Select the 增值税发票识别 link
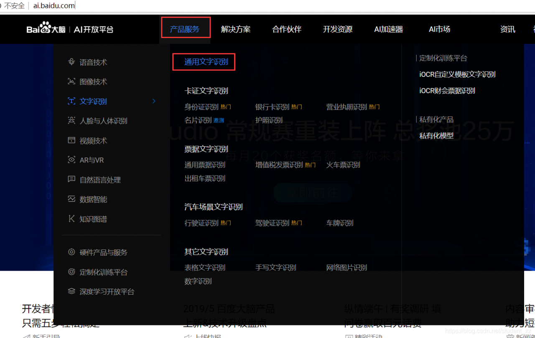Viewport: 535px width, 338px height. 279,165
